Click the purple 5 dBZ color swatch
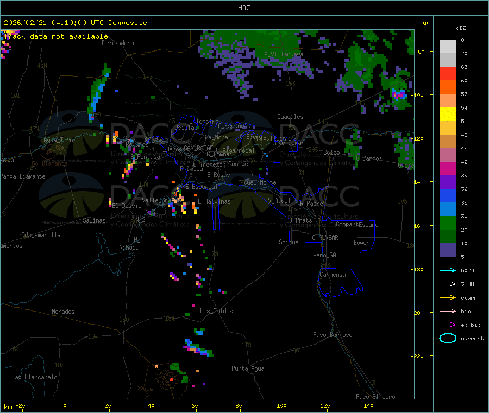 click(x=448, y=250)
